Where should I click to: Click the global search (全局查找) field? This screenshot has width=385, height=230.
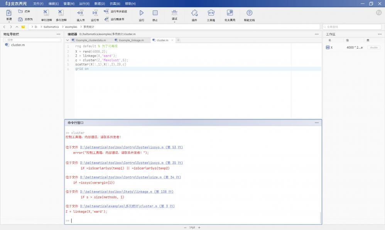point(352,27)
